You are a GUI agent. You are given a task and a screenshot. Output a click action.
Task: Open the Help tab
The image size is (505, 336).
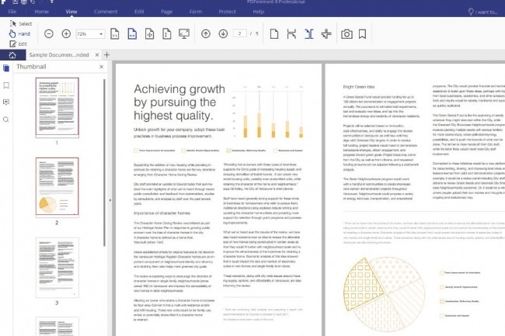[258, 12]
